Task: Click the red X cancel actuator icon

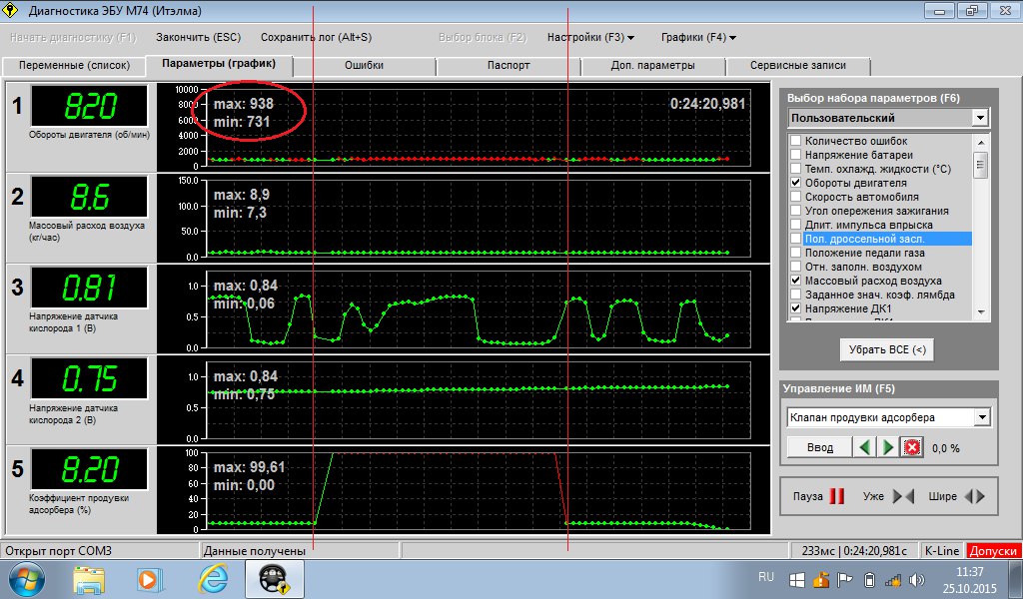Action: [912, 447]
